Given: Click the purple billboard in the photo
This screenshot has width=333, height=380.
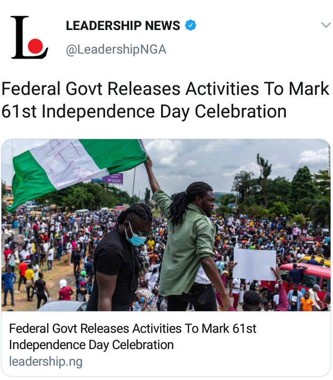Looking at the screenshot, I should coord(112,179).
